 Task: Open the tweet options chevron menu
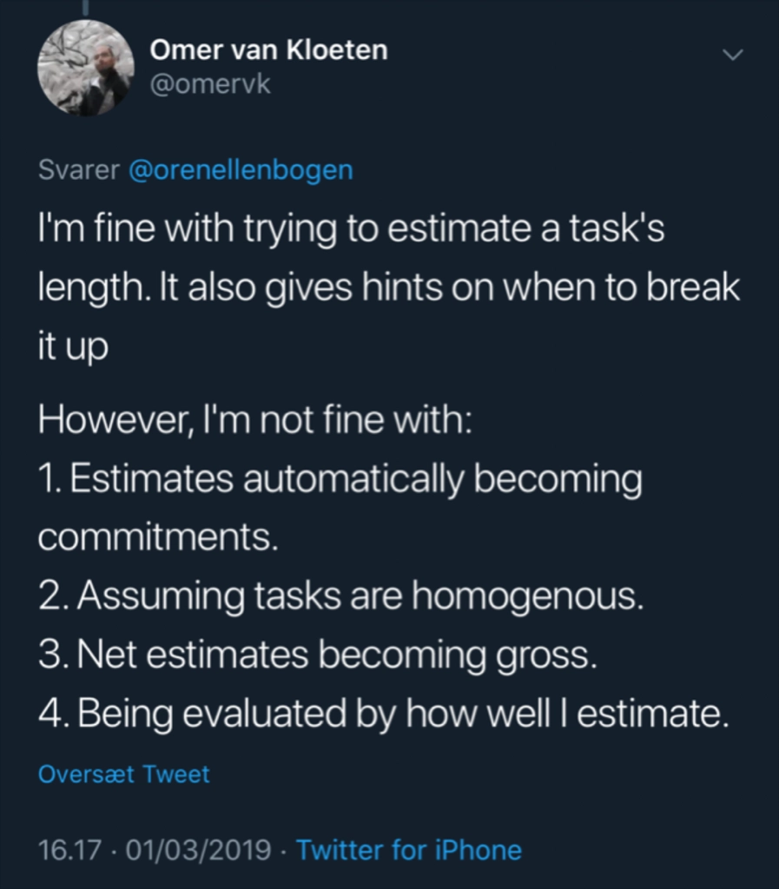(x=732, y=55)
